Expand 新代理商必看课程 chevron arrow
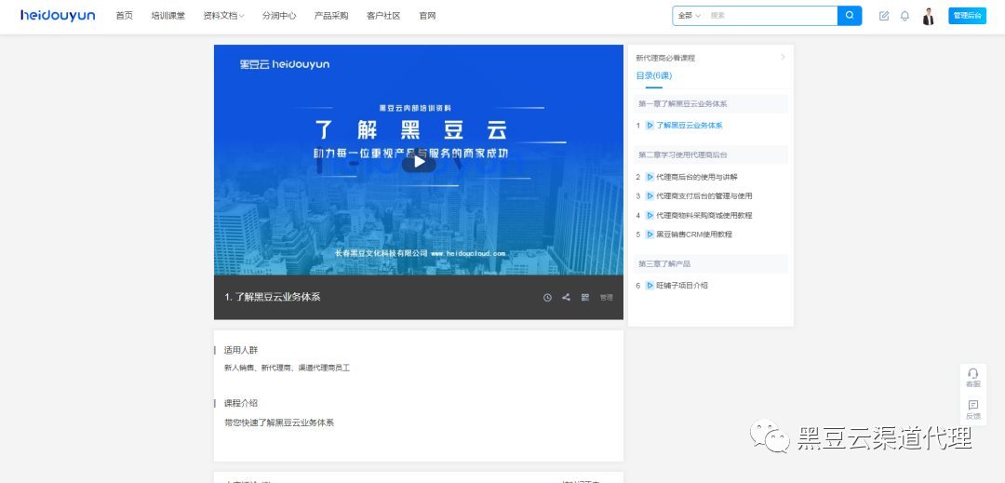This screenshot has width=1005, height=483. pos(783,57)
